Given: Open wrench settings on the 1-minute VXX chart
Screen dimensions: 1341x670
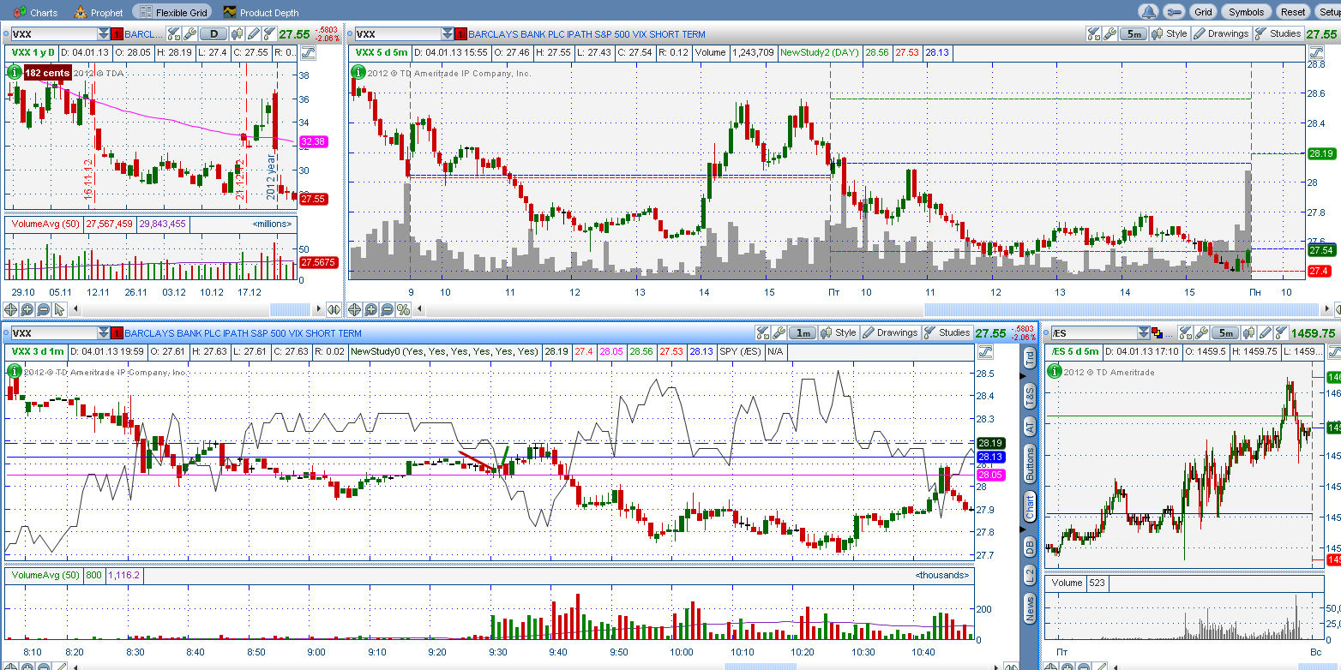Looking at the screenshot, I should pyautogui.click(x=779, y=333).
